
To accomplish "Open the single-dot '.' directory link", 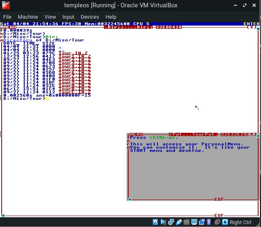I will click(x=60, y=47).
